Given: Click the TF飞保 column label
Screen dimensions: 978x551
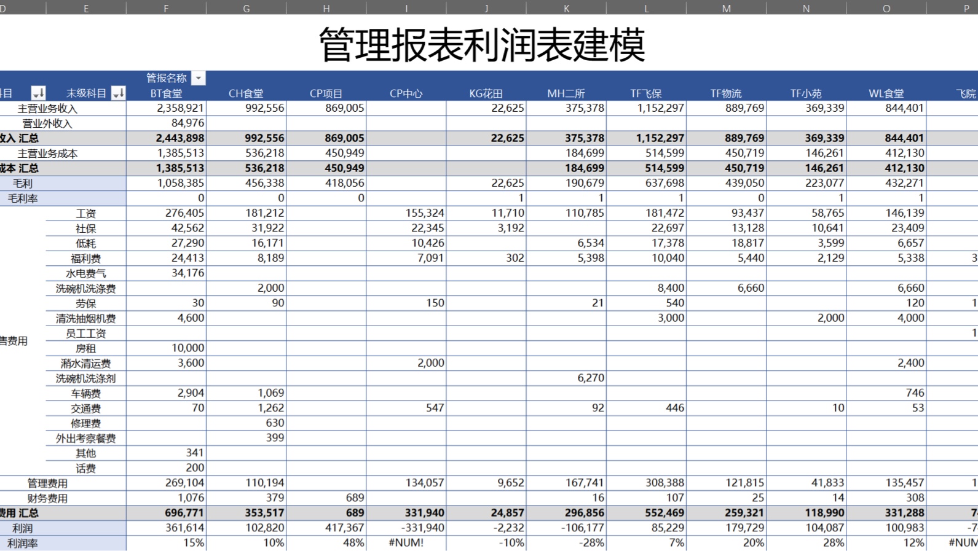Looking at the screenshot, I should click(x=646, y=93).
